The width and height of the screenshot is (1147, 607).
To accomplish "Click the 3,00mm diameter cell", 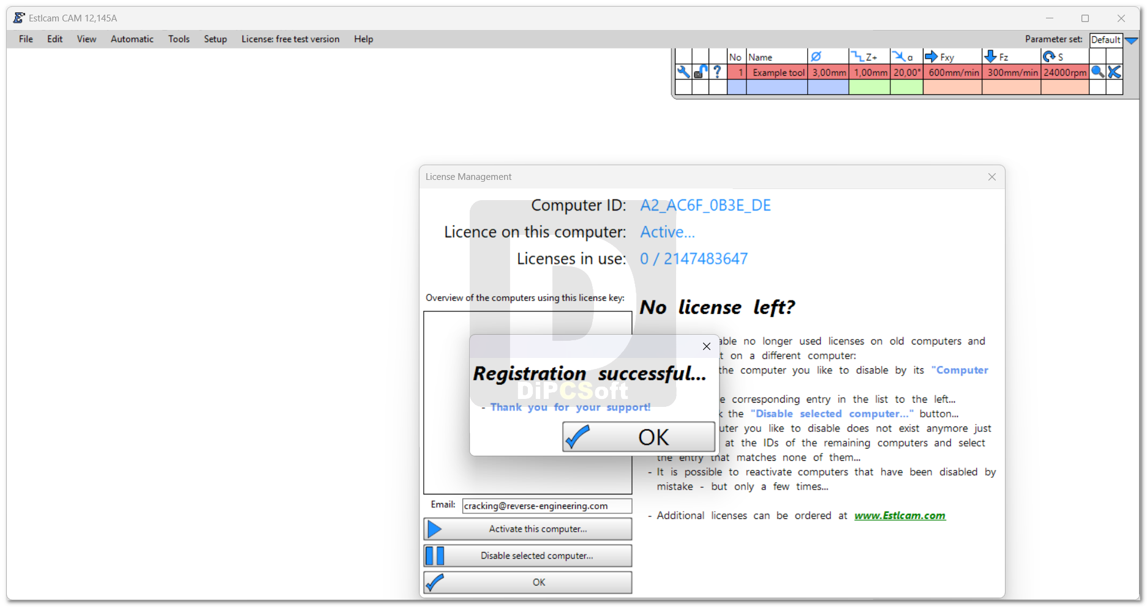I will [829, 72].
